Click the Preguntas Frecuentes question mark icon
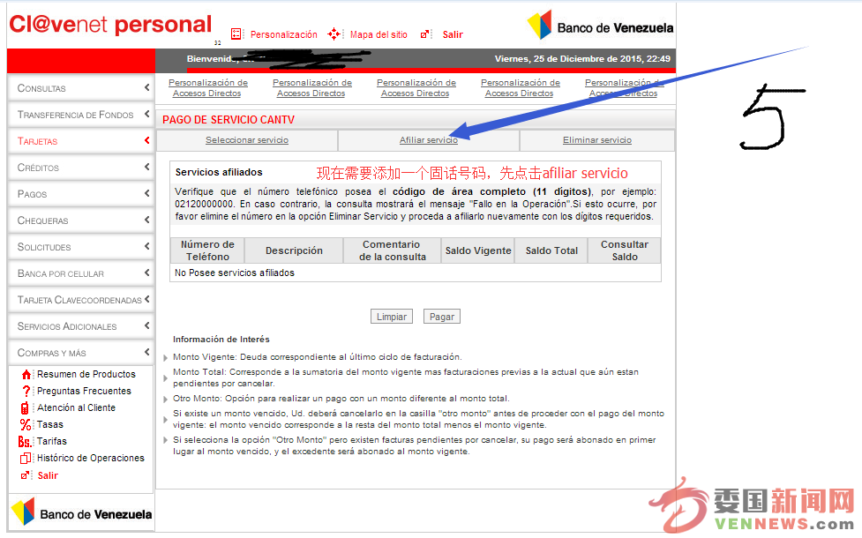862x538 pixels. [26, 392]
